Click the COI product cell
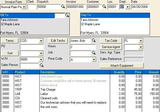 click(x=27, y=98)
